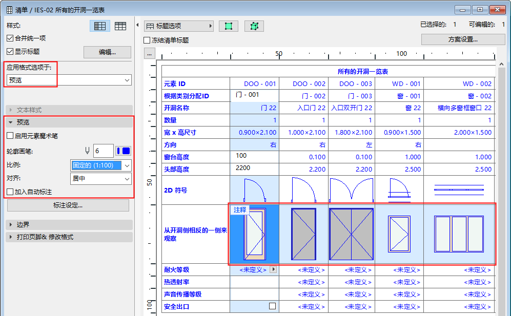Open 方案设置... button
Viewport: 511px width, 316px height.
click(x=463, y=39)
